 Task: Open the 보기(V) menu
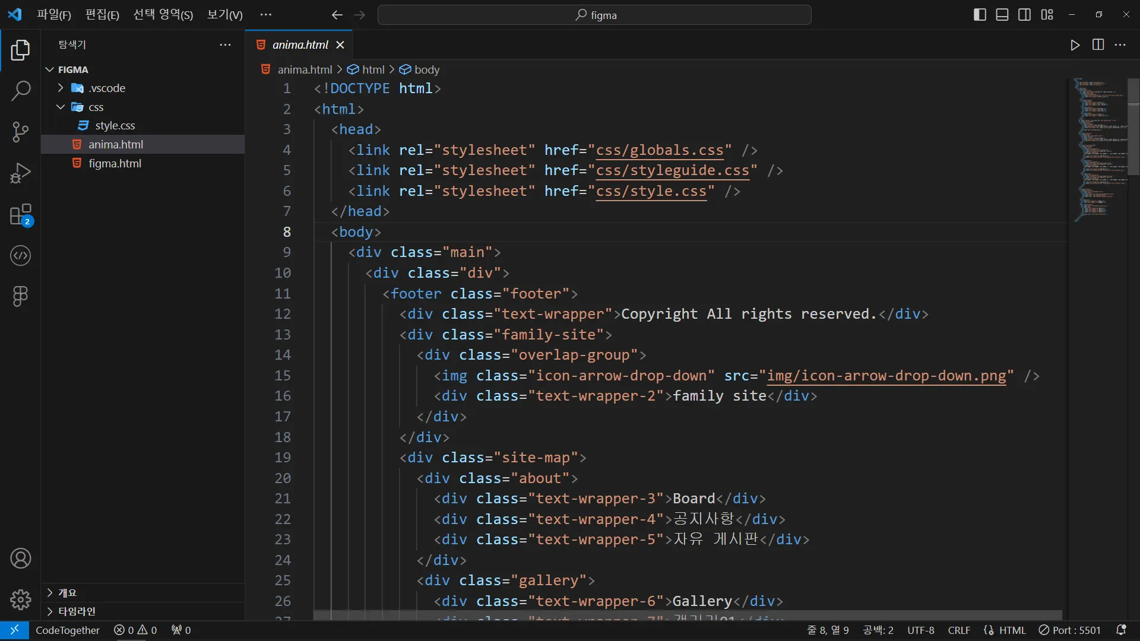pos(224,15)
